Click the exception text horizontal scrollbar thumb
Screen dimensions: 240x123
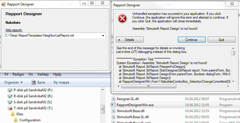point(149,86)
